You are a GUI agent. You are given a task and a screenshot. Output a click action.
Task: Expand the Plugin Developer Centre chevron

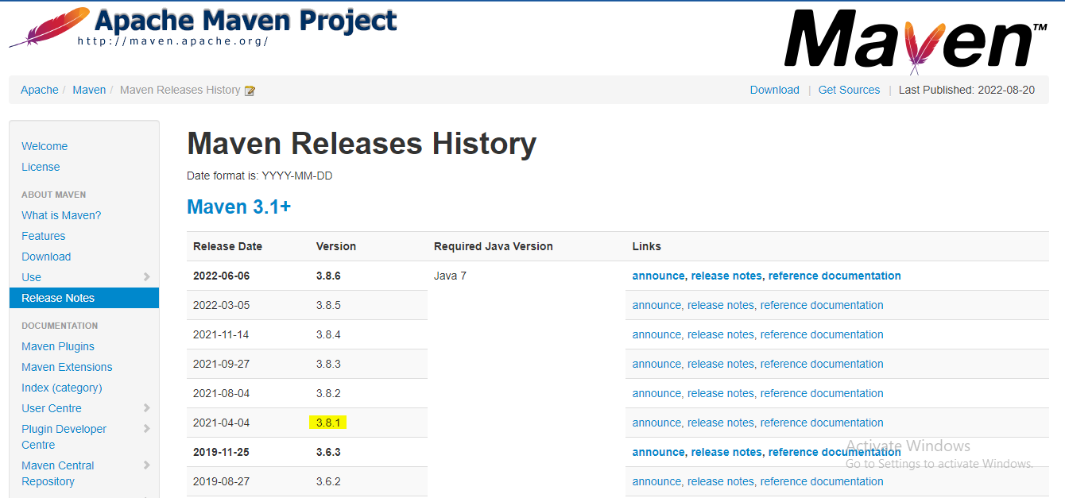pyautogui.click(x=146, y=429)
